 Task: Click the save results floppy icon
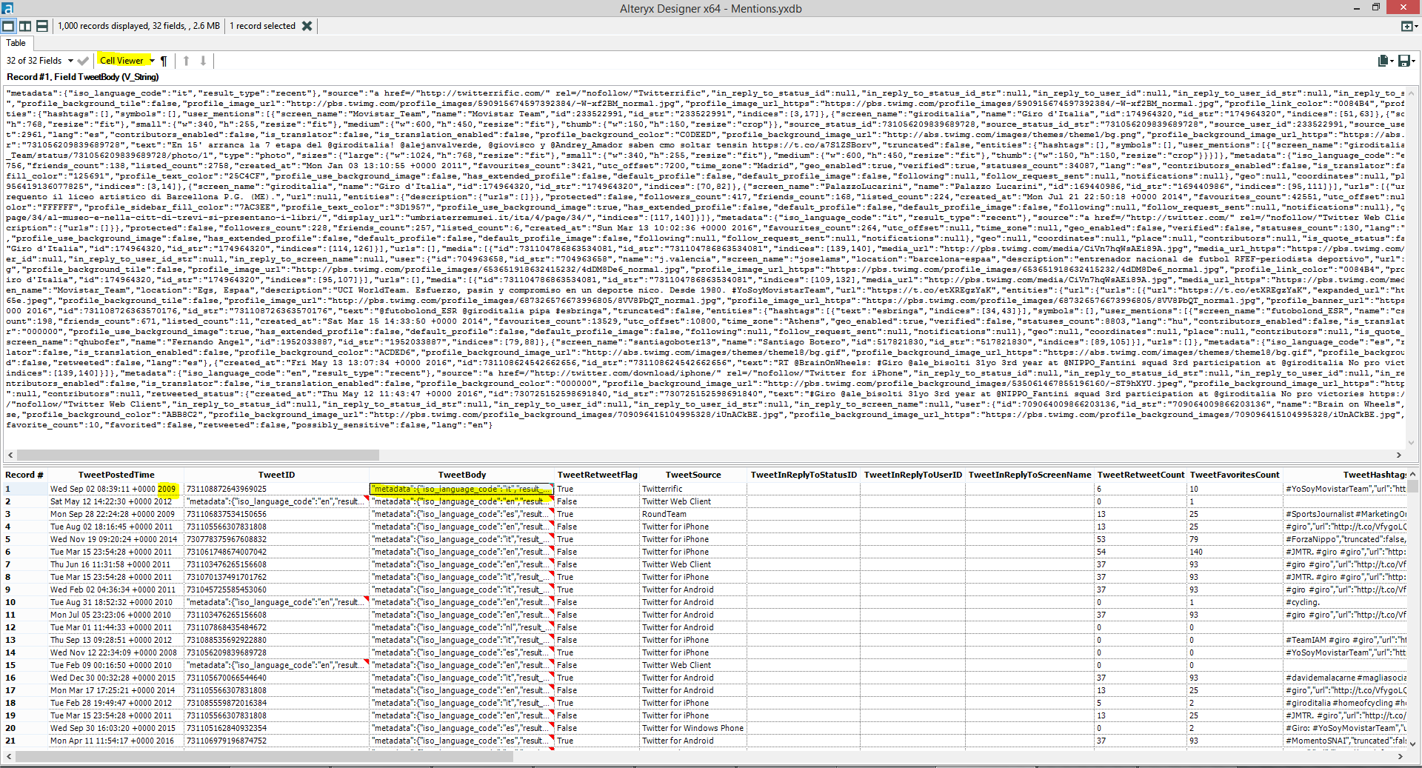[x=1403, y=61]
